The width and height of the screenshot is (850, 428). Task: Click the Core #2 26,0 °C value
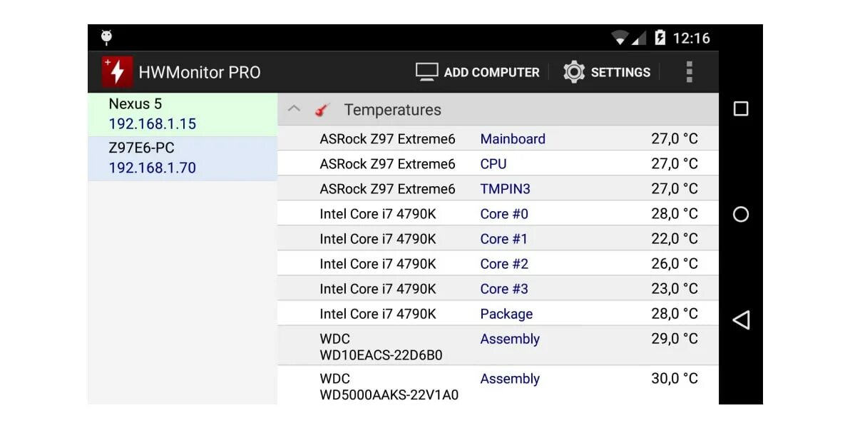pyautogui.click(x=675, y=264)
